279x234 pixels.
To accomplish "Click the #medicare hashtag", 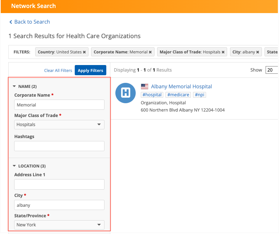I will [x=178, y=95].
